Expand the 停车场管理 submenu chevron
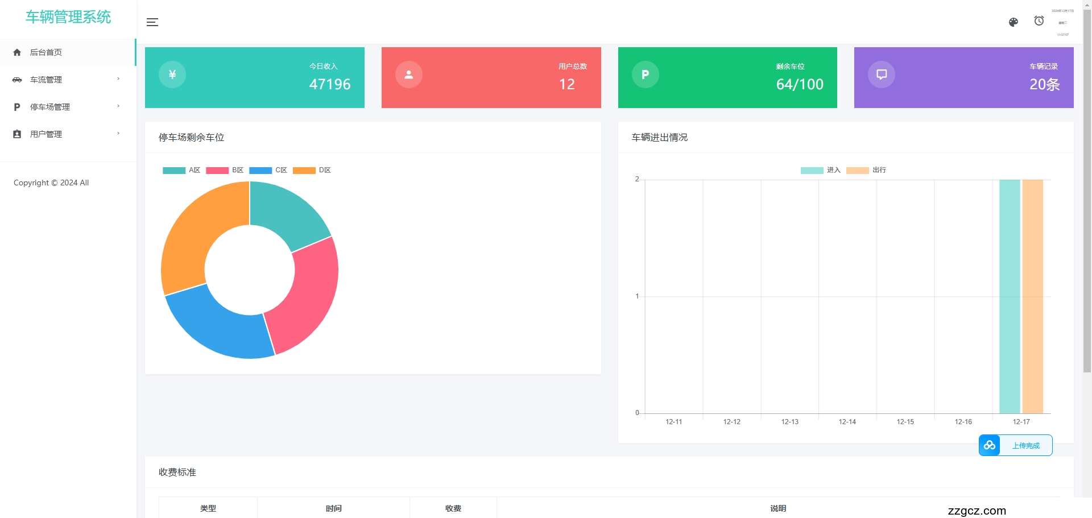The image size is (1092, 518). click(118, 106)
